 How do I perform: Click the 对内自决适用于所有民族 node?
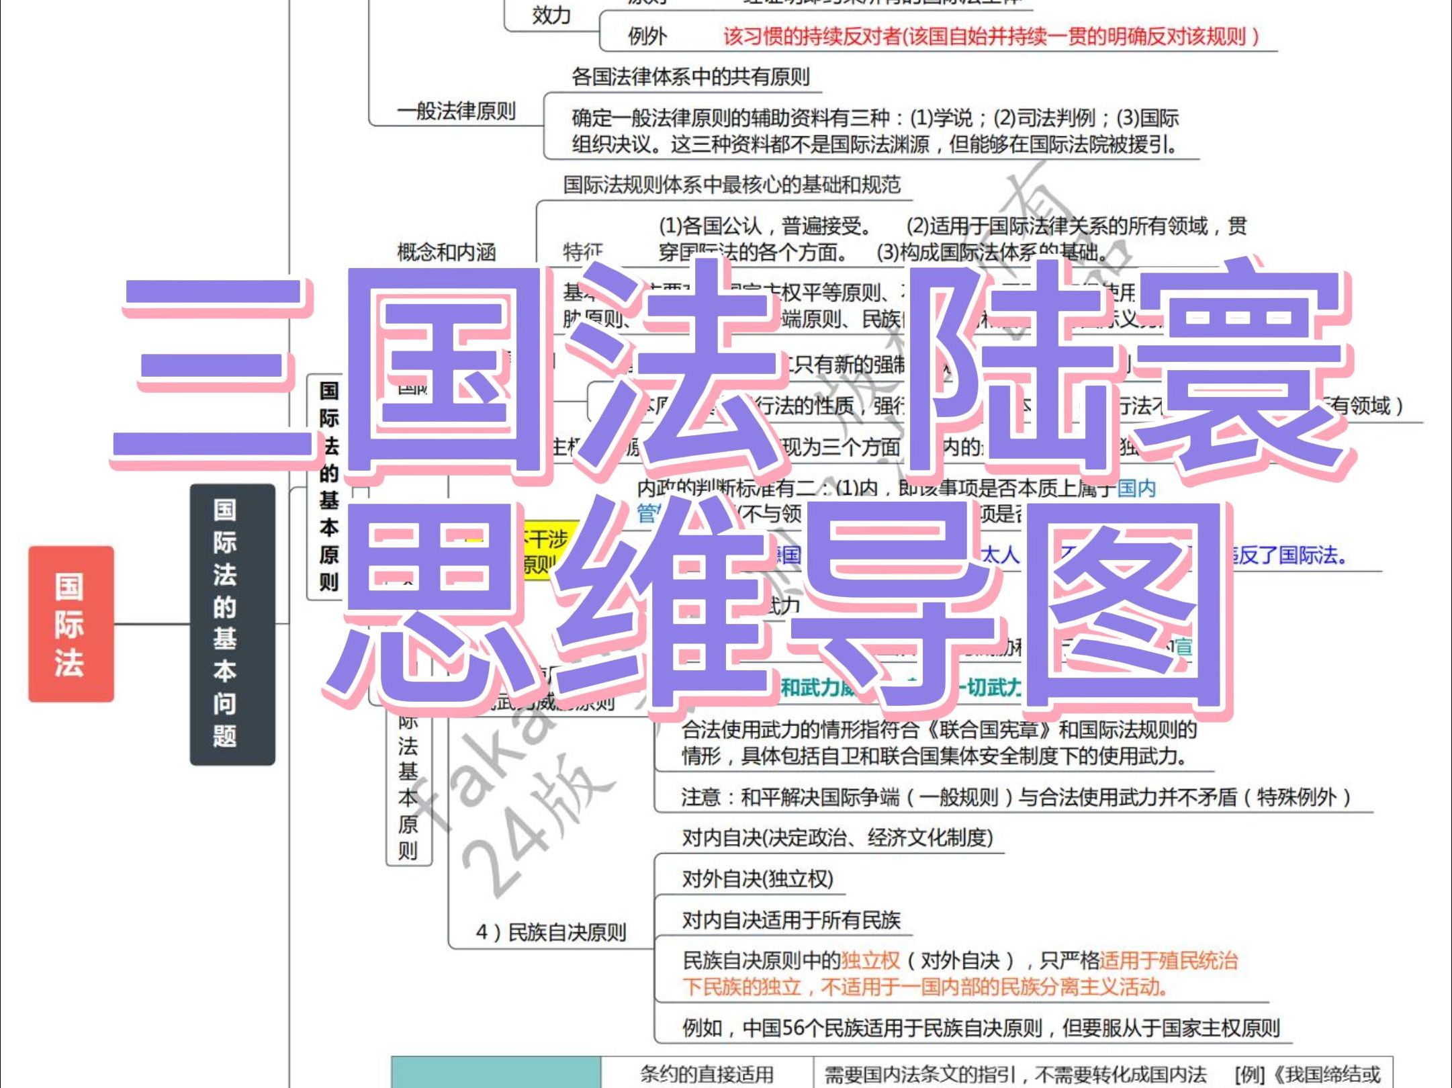pos(791,919)
